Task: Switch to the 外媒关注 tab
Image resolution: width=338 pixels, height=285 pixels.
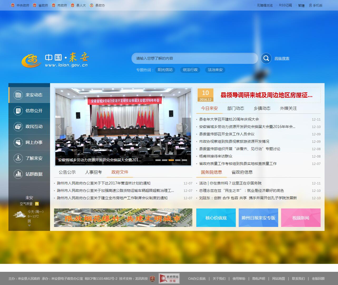Action: point(288,108)
